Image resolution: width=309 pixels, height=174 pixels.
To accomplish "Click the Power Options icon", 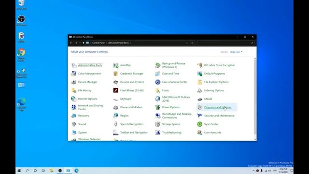I will pos(158,107).
